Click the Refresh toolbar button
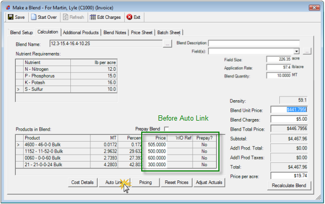325x204 pixels. tap(74, 17)
